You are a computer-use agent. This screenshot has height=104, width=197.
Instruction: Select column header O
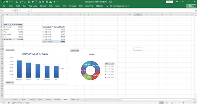click(x=138, y=15)
